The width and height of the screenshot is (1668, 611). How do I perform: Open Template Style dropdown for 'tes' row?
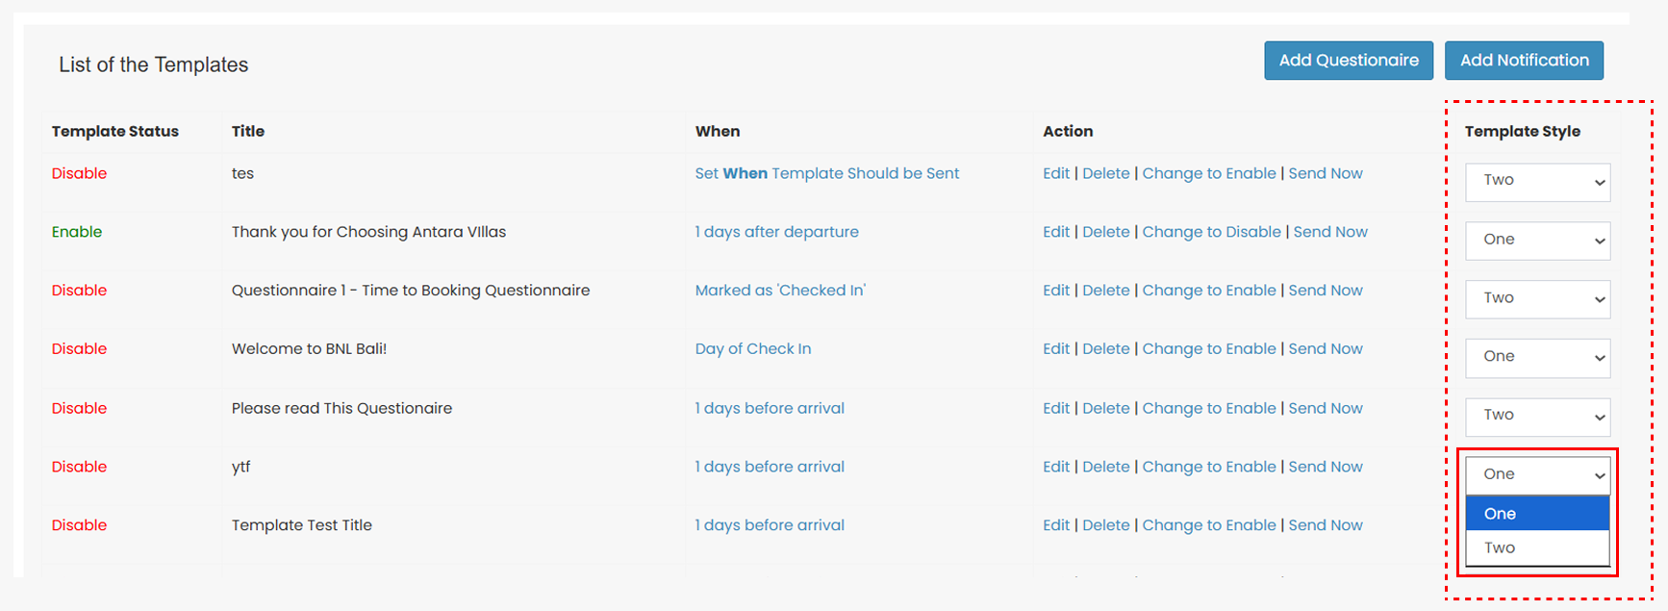(1537, 182)
